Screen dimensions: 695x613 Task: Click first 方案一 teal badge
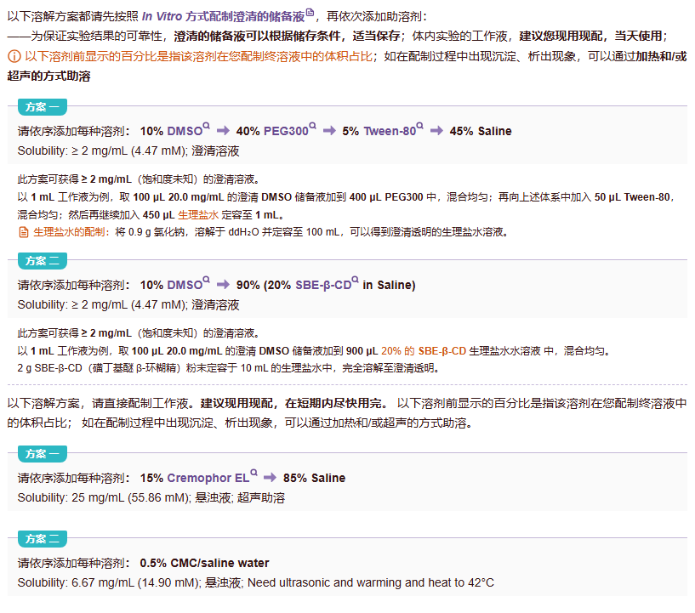pos(43,107)
